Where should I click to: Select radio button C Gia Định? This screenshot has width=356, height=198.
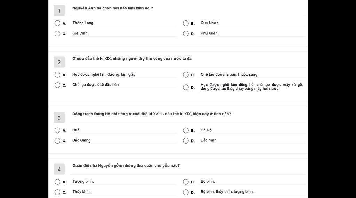click(x=57, y=34)
